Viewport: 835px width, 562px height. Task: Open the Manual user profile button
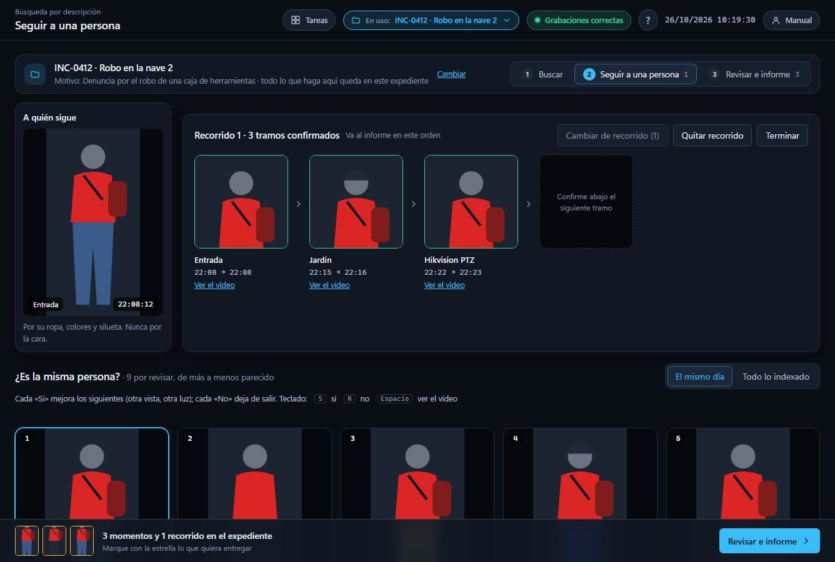point(791,20)
